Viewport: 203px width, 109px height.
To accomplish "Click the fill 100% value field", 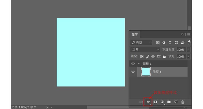I will coord(181,56).
